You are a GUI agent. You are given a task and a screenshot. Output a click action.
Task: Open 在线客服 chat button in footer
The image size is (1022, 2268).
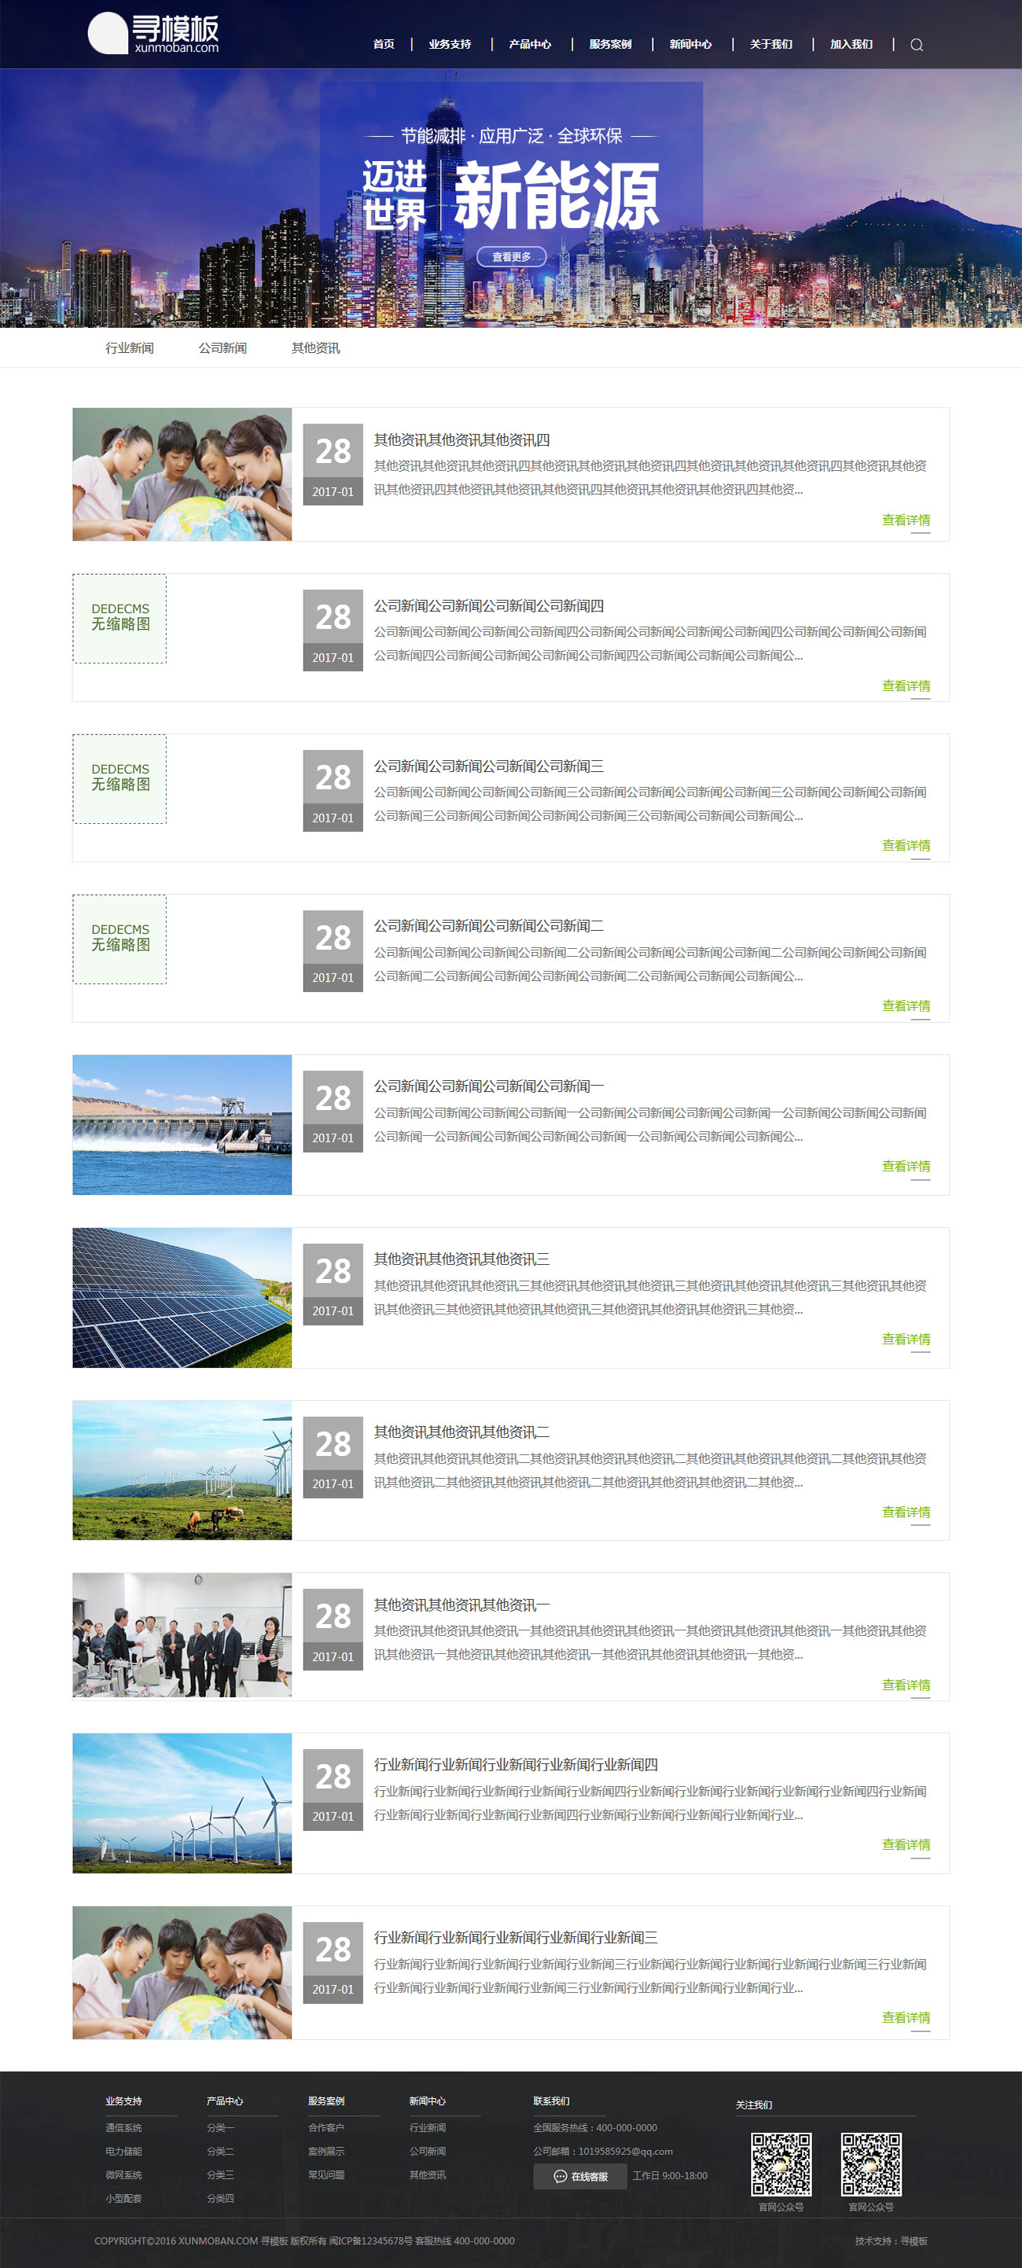click(x=580, y=2175)
